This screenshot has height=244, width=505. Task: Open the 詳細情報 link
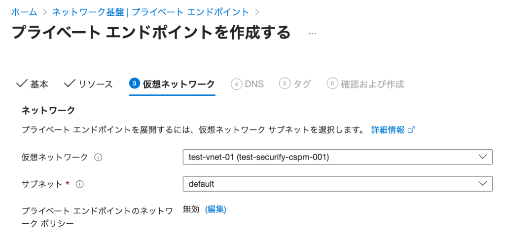point(388,130)
